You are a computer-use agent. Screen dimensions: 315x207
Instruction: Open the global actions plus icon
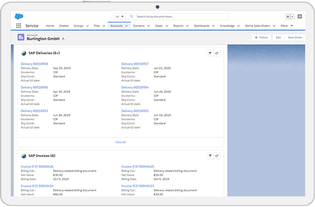coord(300,17)
